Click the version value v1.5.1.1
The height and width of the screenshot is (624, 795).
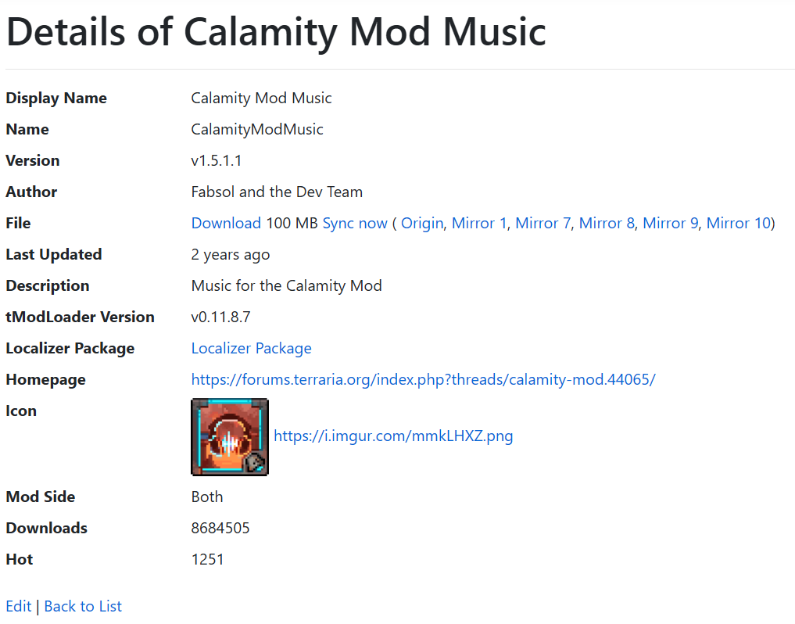217,161
